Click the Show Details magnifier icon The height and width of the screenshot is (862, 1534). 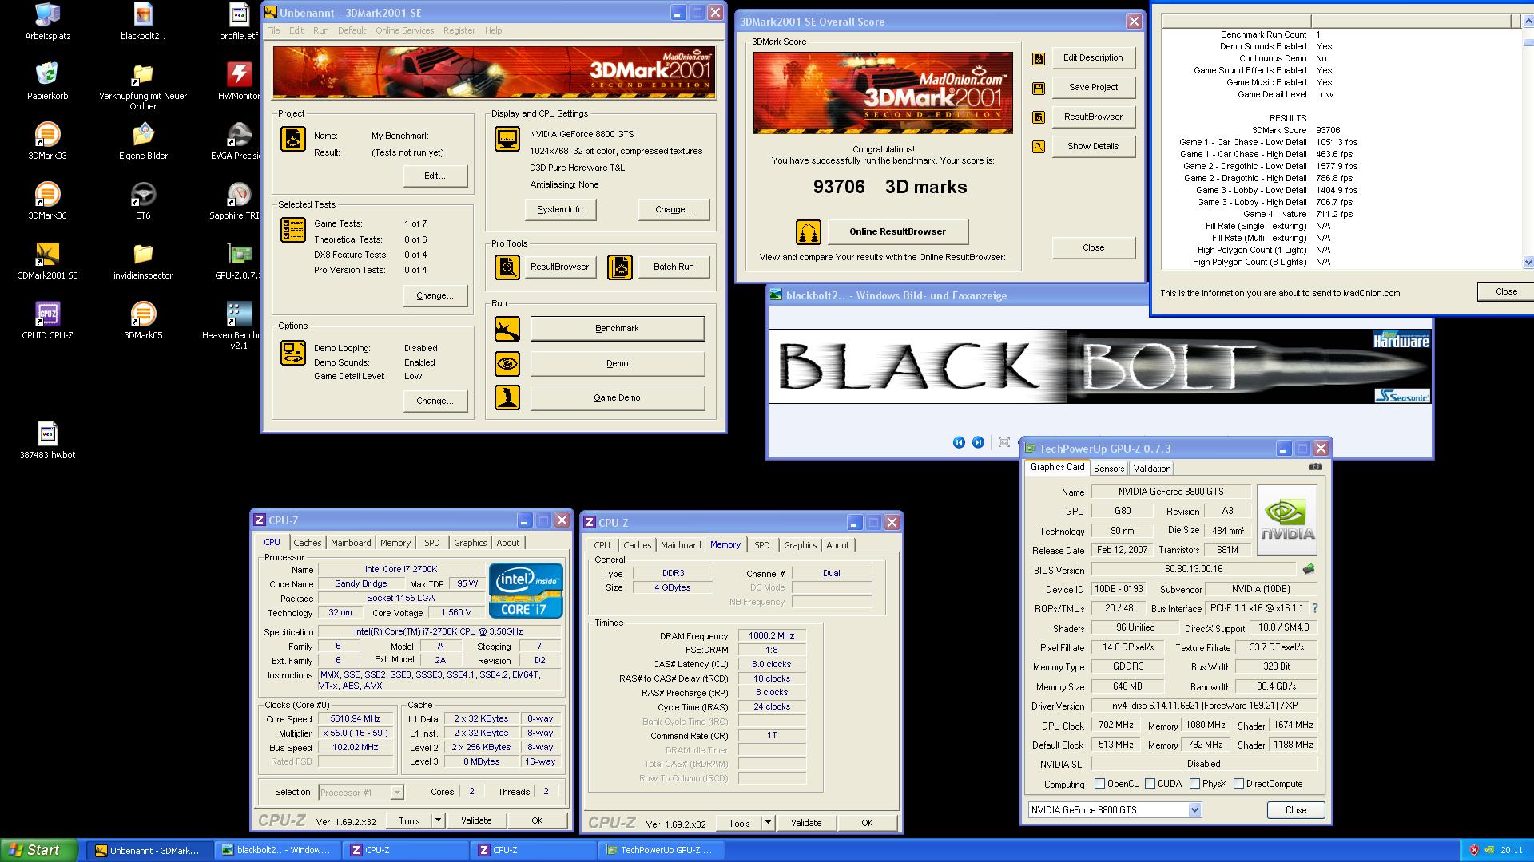1039,147
